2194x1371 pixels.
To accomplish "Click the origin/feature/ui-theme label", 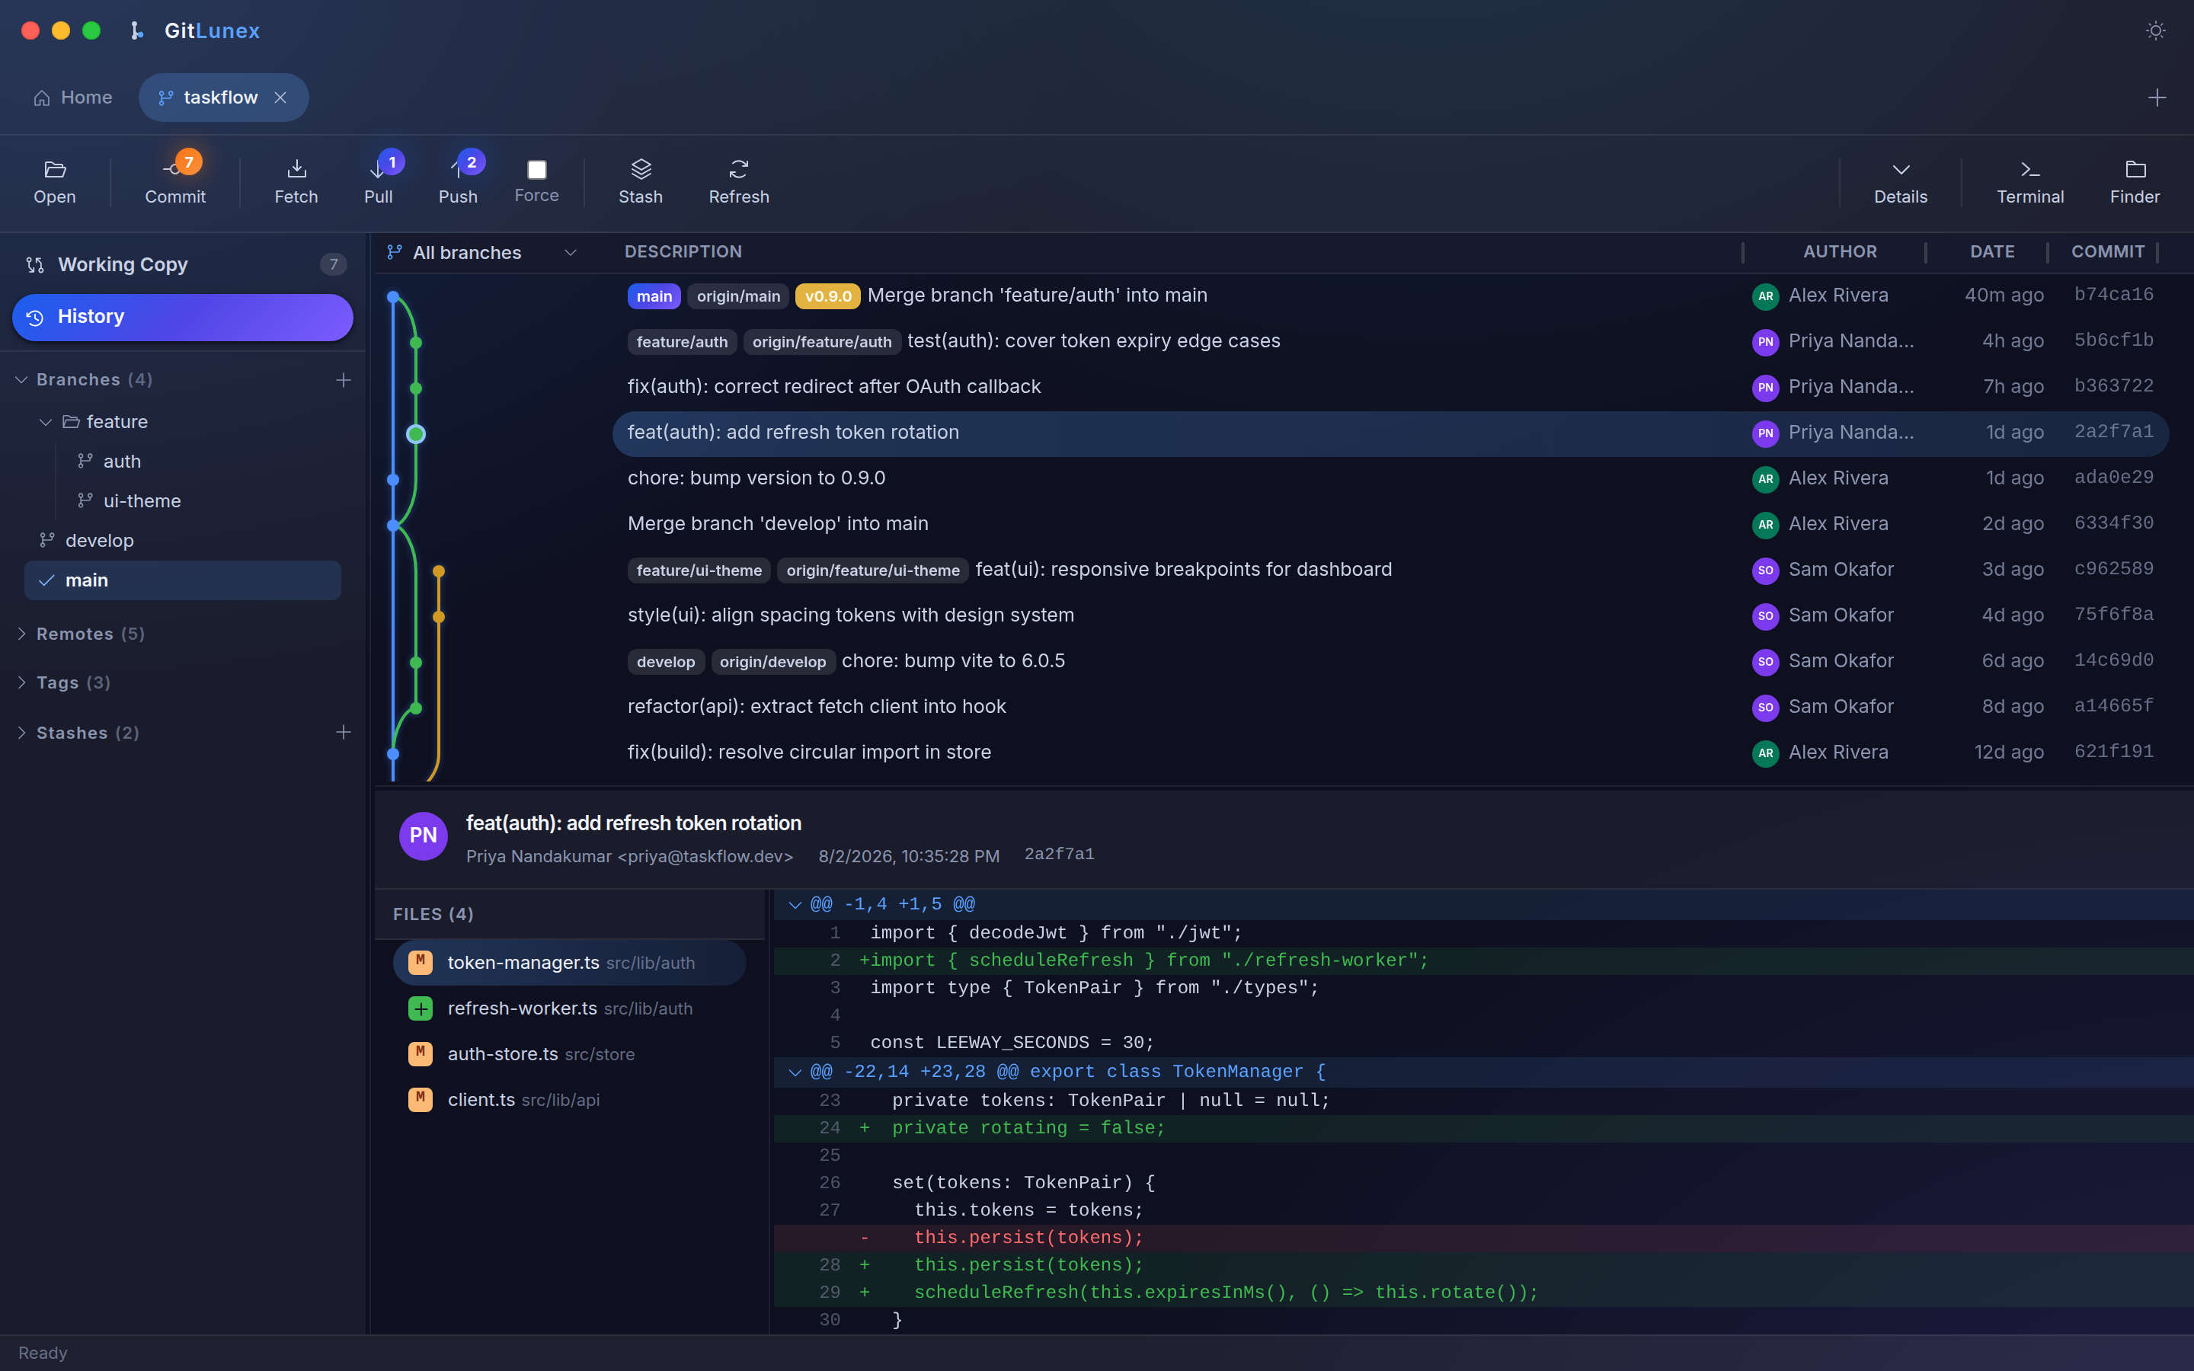I will point(872,570).
